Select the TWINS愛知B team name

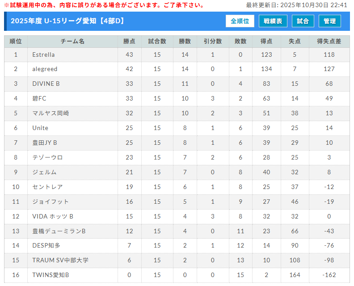[x=51, y=275]
